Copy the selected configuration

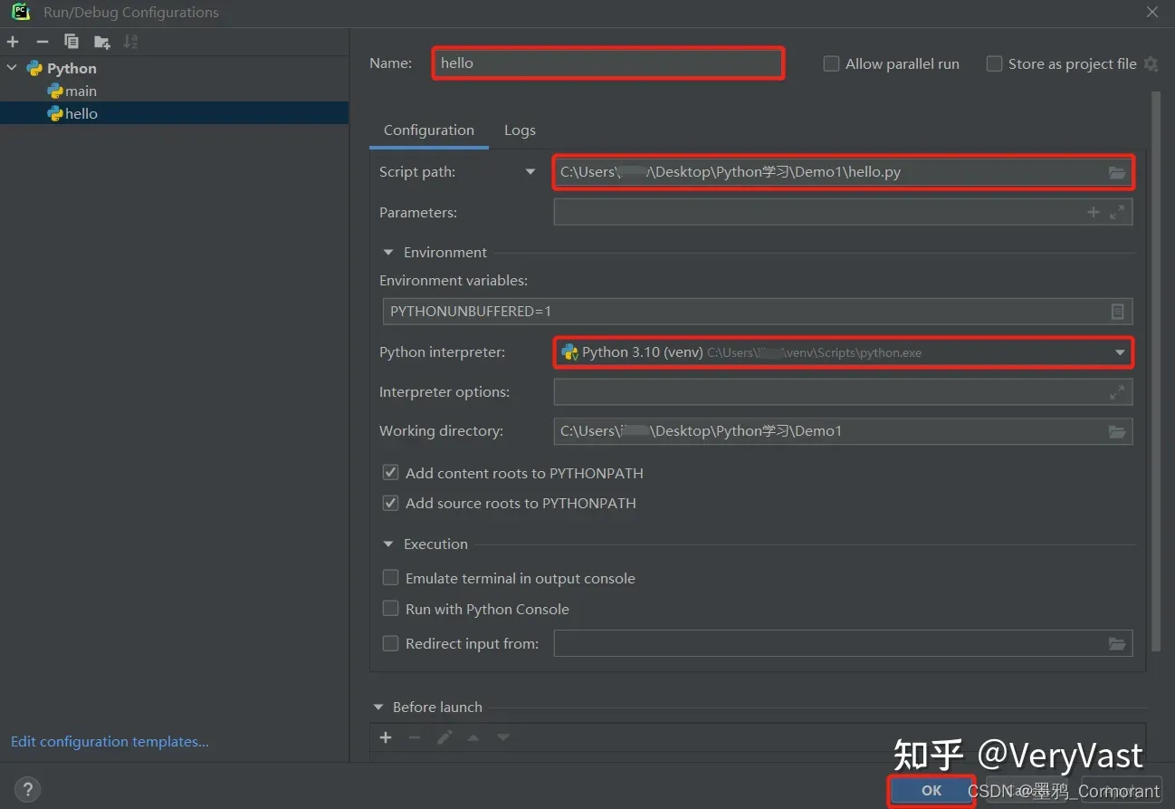(72, 42)
